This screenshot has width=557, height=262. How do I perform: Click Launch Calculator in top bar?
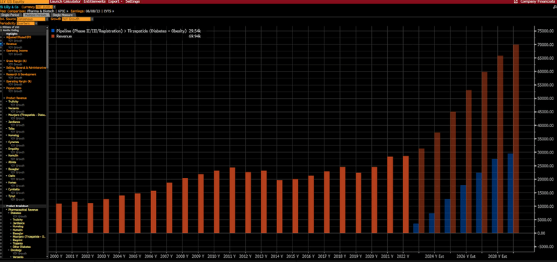pos(65,1)
